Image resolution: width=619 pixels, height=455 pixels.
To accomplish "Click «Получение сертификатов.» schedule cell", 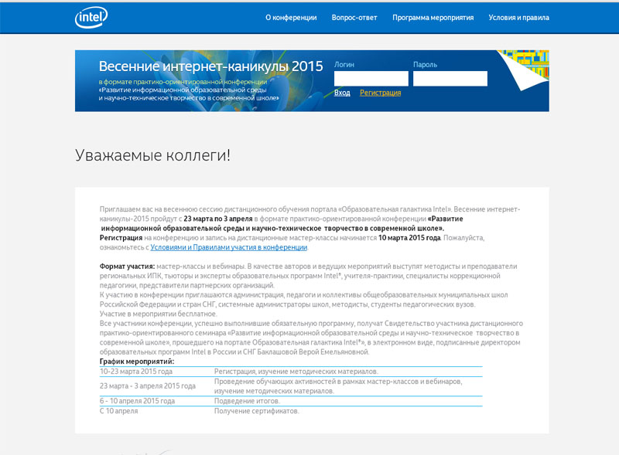I will 257,411.
